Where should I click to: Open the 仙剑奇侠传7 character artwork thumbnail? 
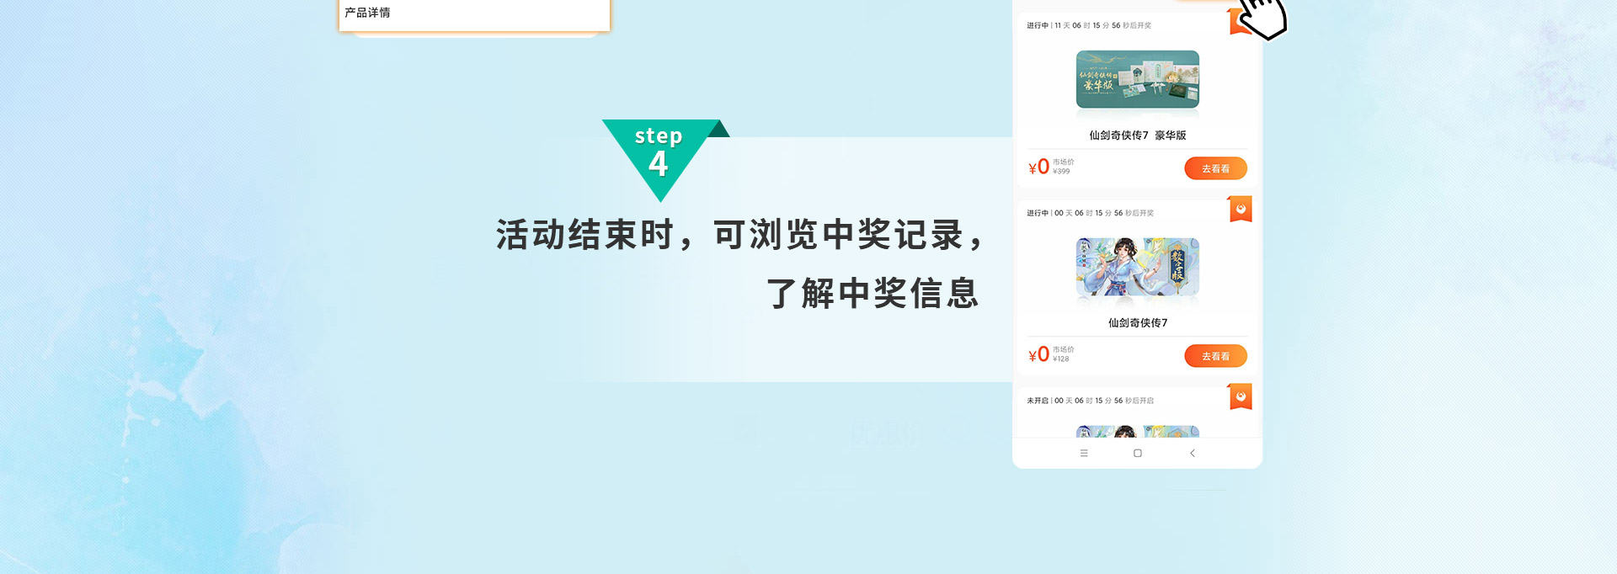coord(1138,267)
